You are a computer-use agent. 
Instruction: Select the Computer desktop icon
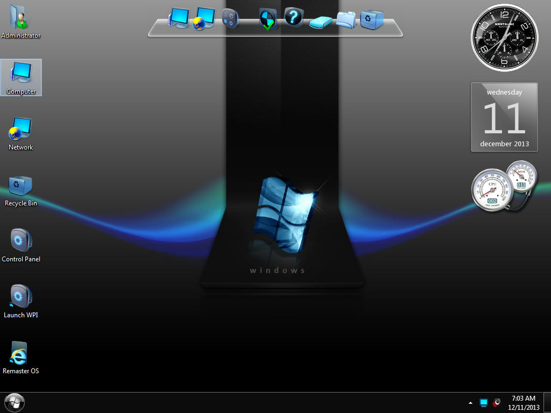pyautogui.click(x=21, y=77)
